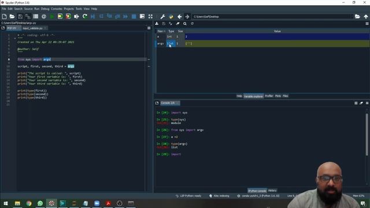Open Preferences with the wrench icon
Viewport: 370px width, 208px height.
(162, 17)
